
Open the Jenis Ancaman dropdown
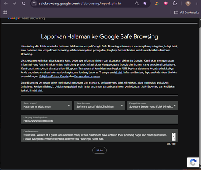pyautogui.click(x=100, y=105)
